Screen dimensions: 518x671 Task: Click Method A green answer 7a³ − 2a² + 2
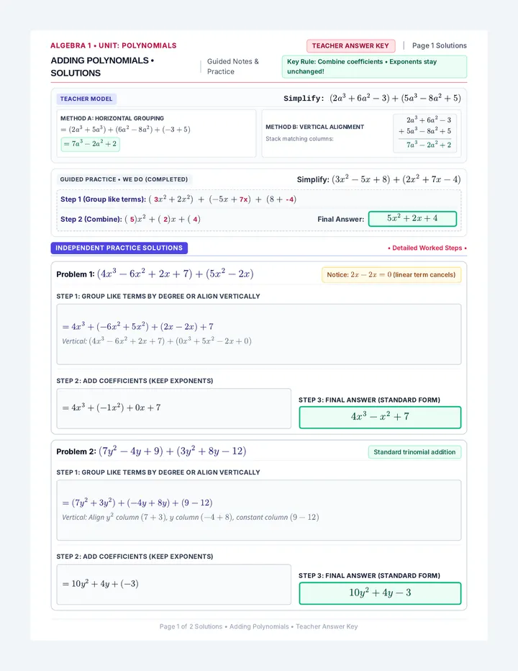pyautogui.click(x=90, y=144)
